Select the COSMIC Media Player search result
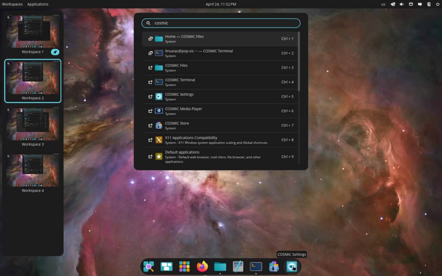 click(x=221, y=111)
